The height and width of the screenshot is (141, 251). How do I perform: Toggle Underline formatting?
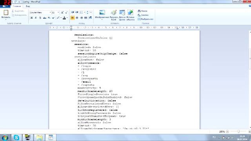[40, 18]
